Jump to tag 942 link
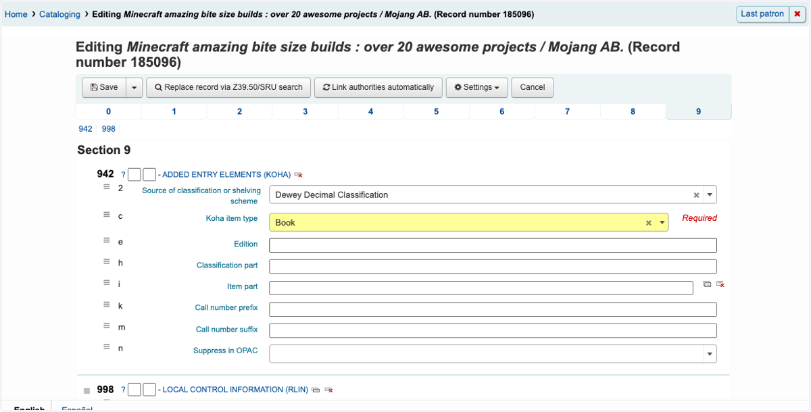The width and height of the screenshot is (811, 412). pos(86,129)
